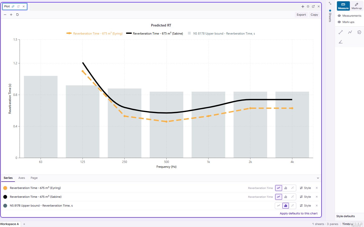Screen dimensions: 364x227
Task: Select the Workspace A tab
Action: coord(10,224)
